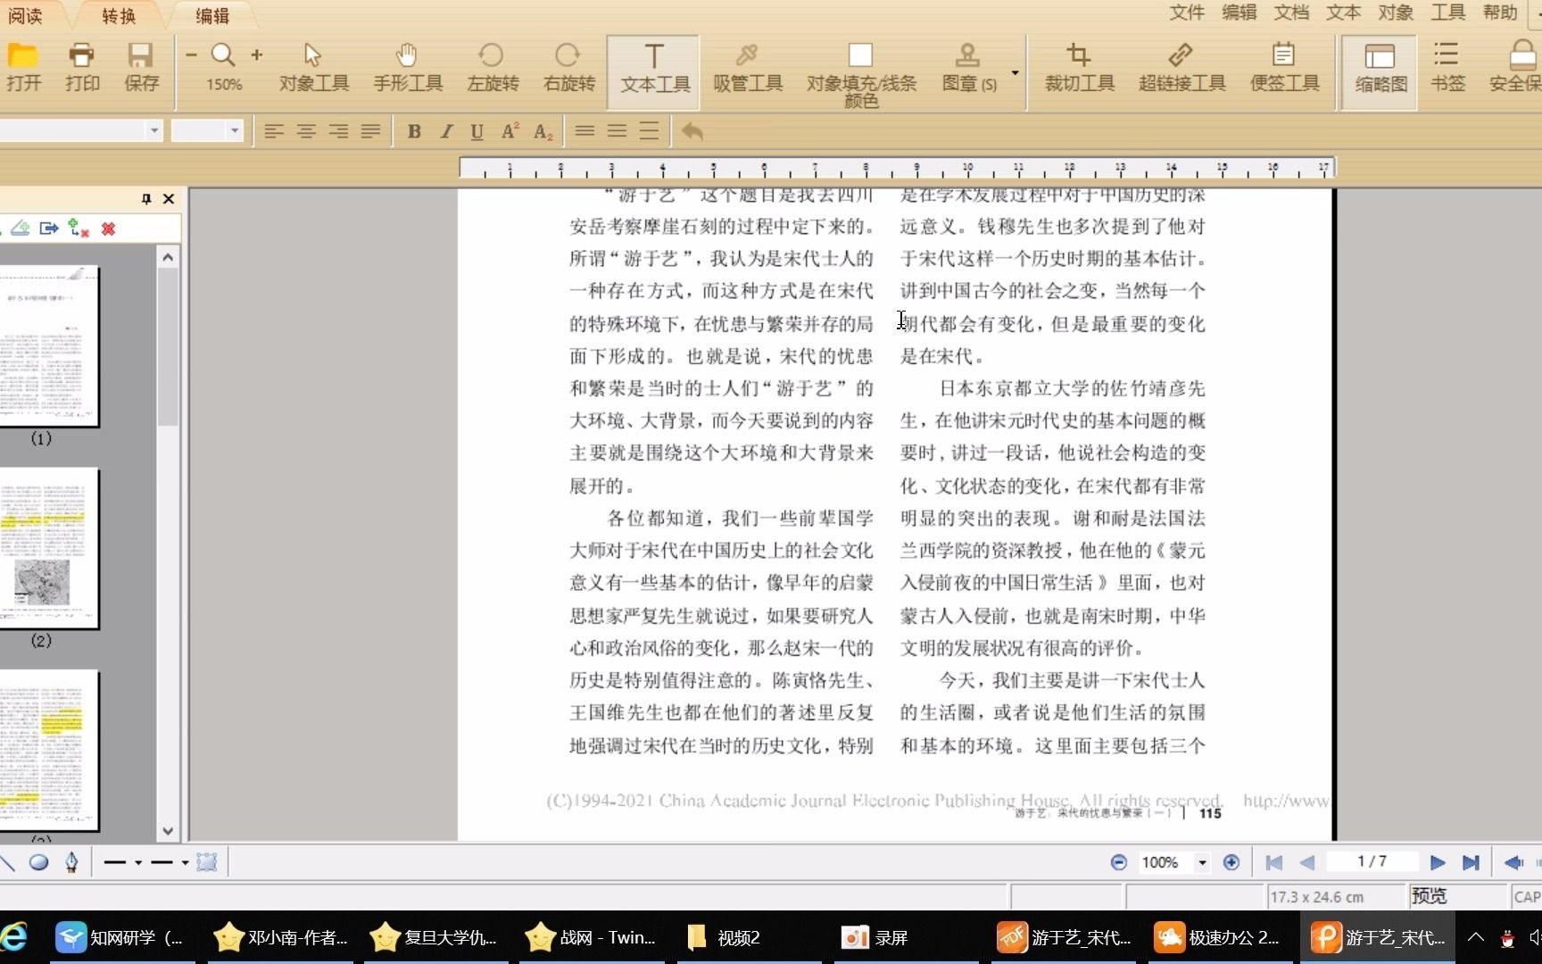Apply superscript formatting
This screenshot has height=964, width=1542.
510,132
